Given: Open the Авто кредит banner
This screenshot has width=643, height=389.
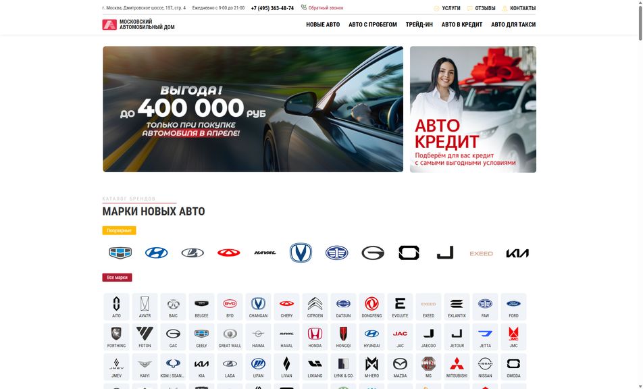Looking at the screenshot, I should pyautogui.click(x=473, y=109).
